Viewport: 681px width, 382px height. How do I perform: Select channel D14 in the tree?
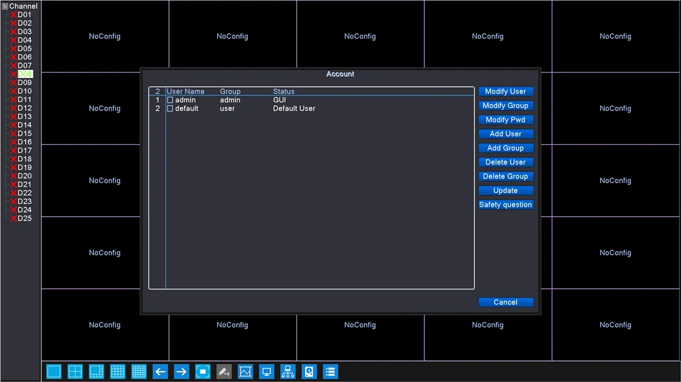point(25,125)
